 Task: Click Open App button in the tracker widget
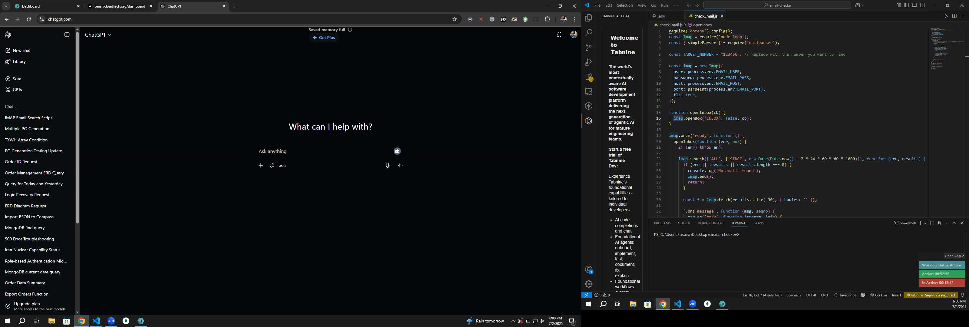(954, 256)
